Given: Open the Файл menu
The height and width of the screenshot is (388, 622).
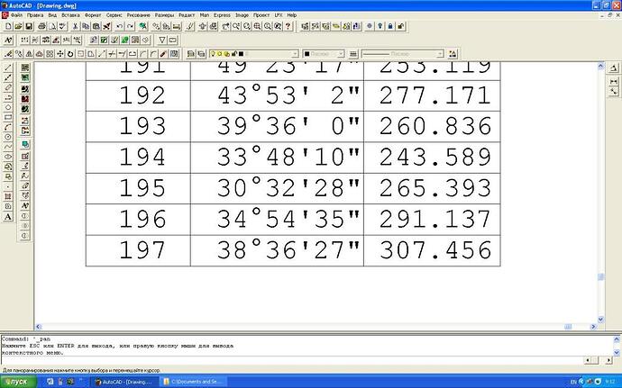Looking at the screenshot, I should point(16,15).
